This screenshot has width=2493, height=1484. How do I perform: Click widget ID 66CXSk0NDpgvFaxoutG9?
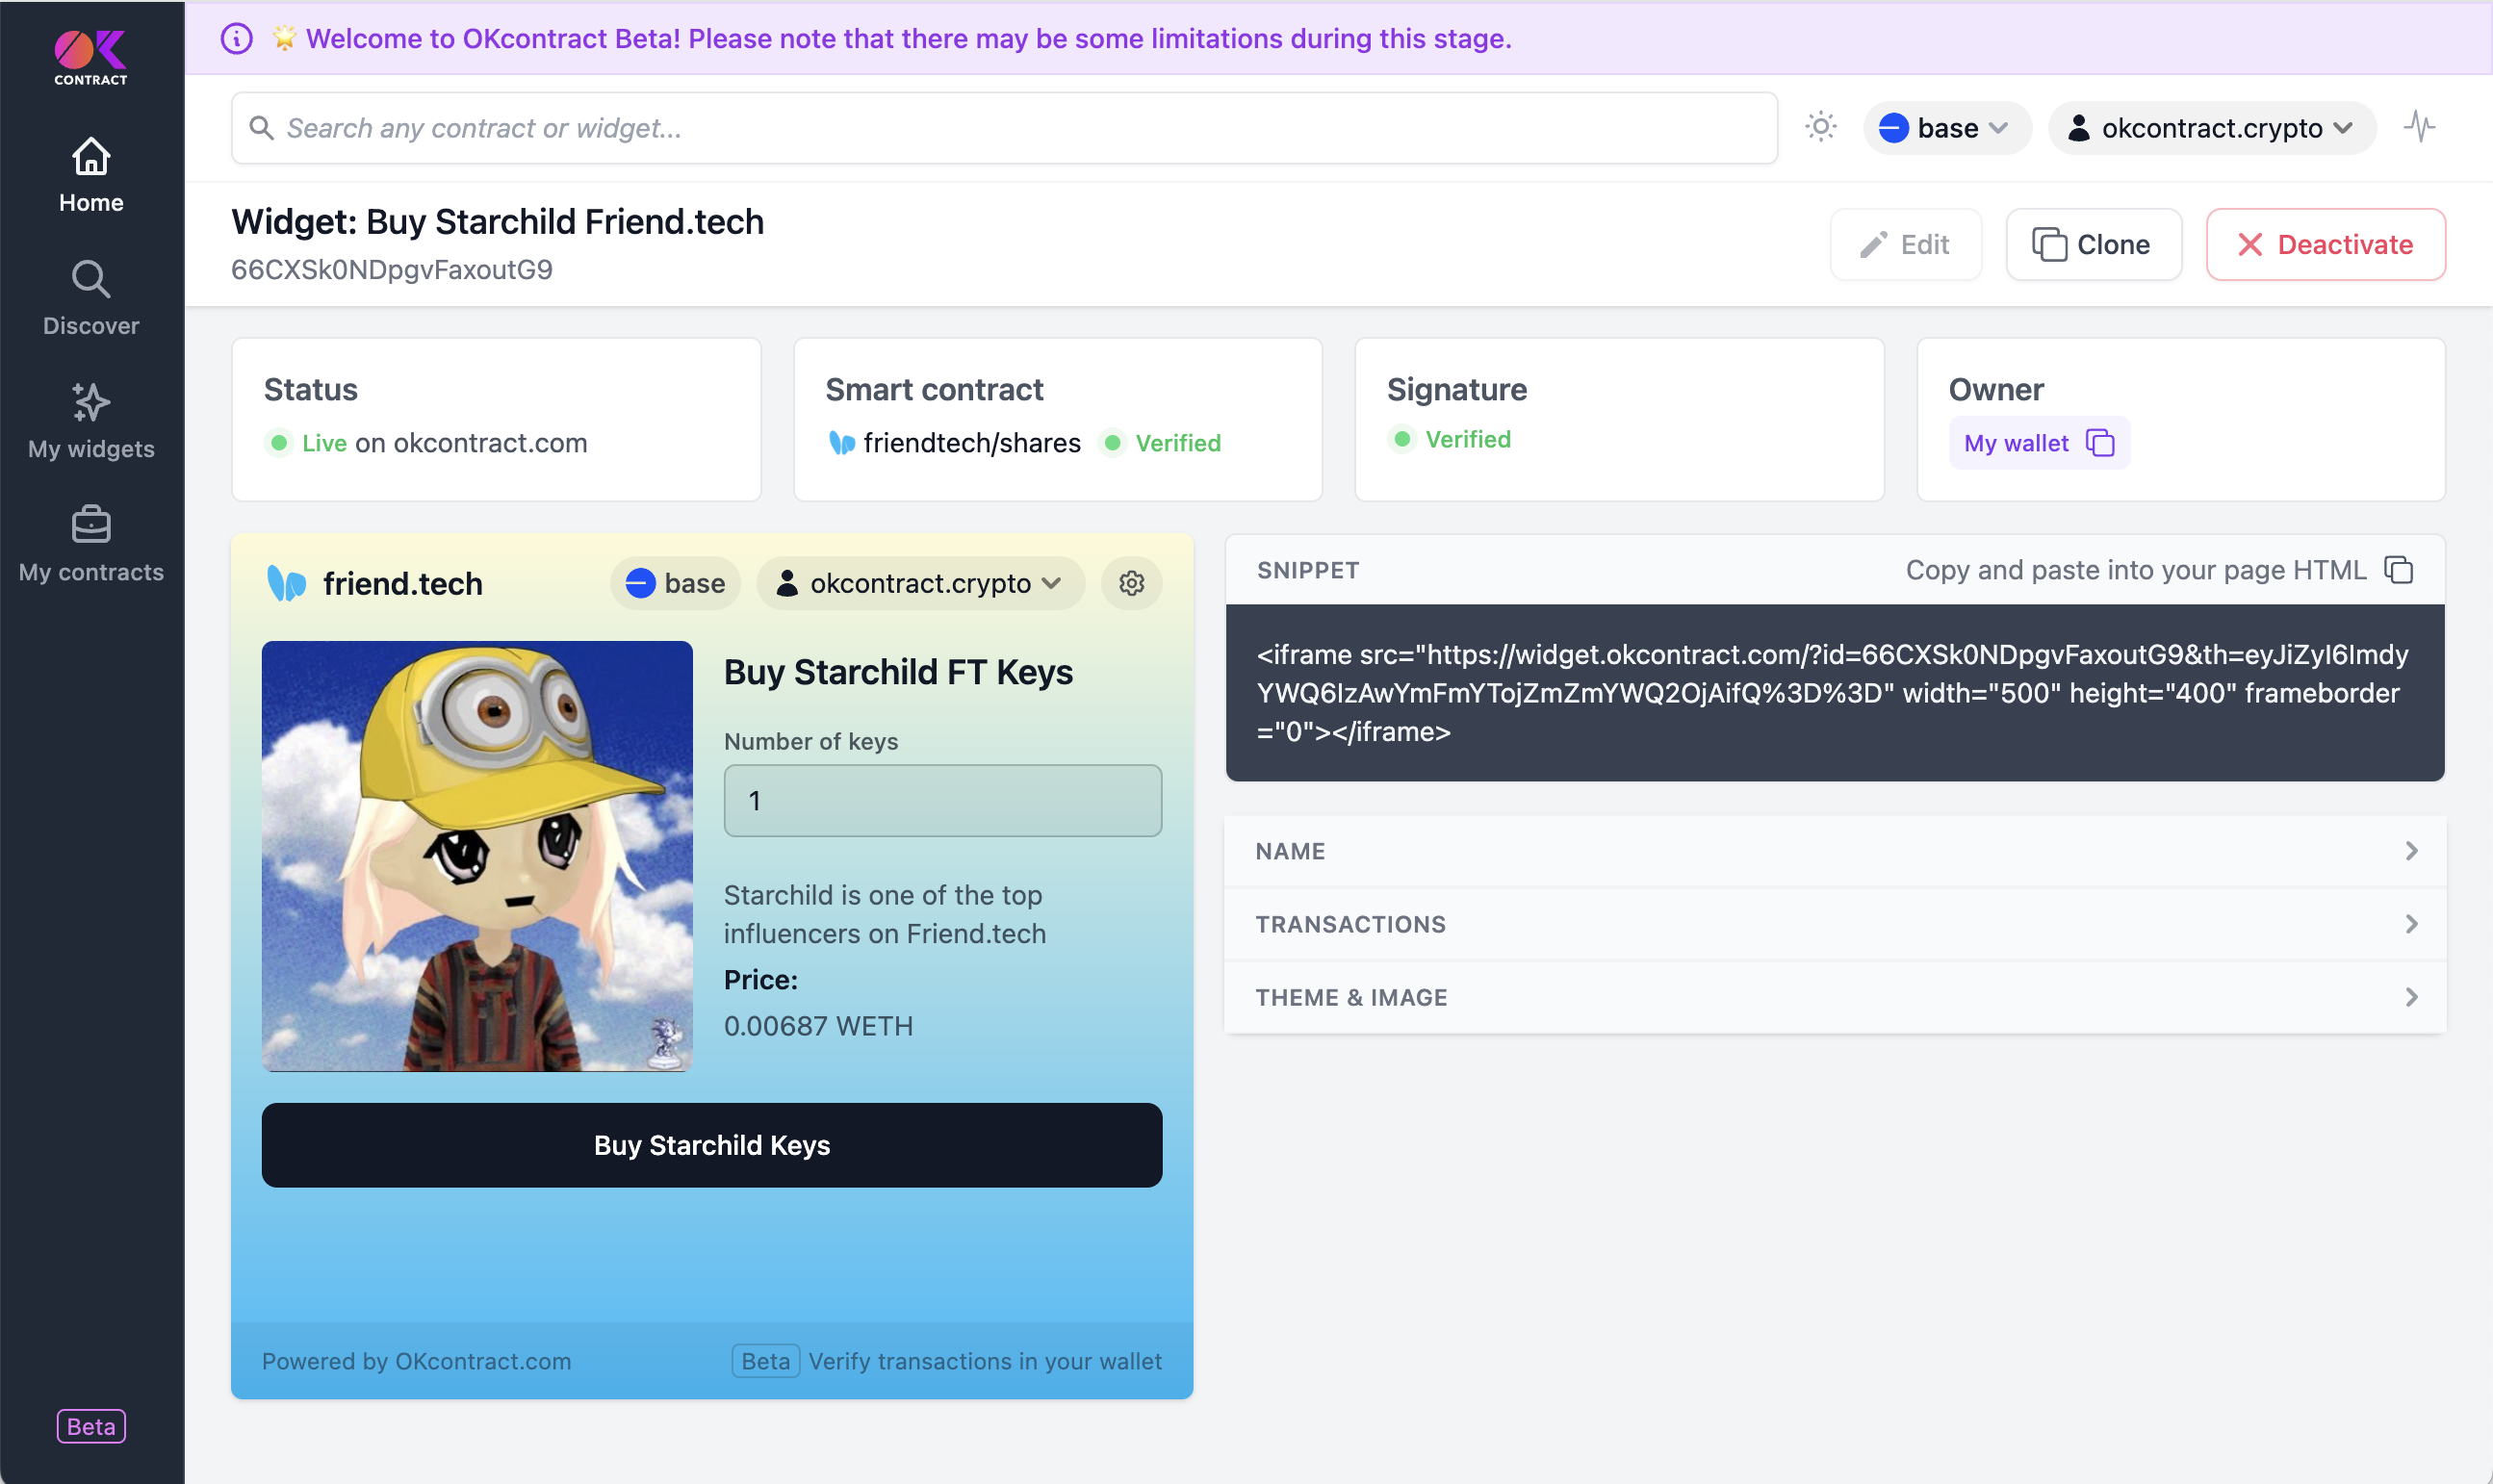pyautogui.click(x=392, y=270)
